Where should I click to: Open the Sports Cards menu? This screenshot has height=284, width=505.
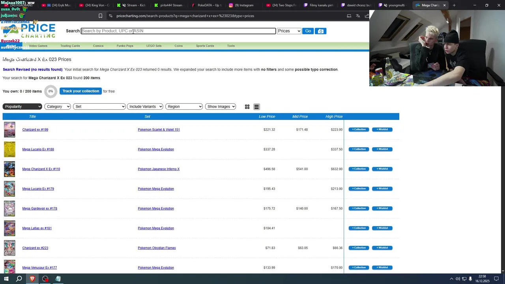[205, 46]
